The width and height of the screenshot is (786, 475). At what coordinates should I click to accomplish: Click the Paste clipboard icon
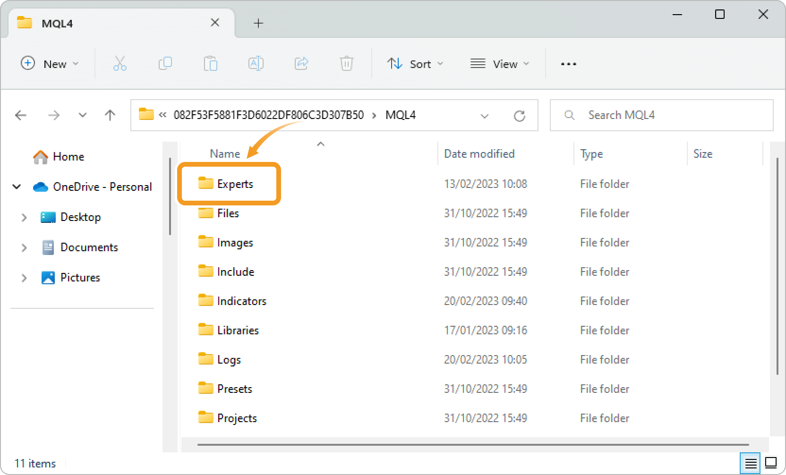[x=210, y=63]
